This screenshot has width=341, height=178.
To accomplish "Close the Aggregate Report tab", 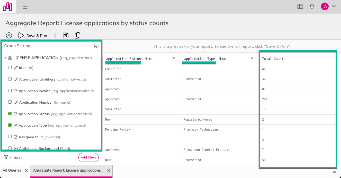I will pyautogui.click(x=109, y=171).
